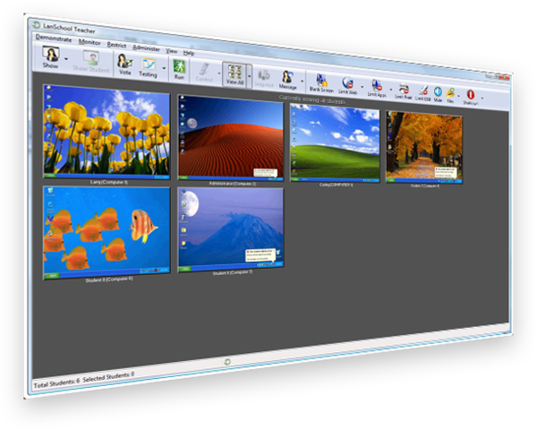Click the LanSchool logo on bottom divider
The height and width of the screenshot is (430, 537).
coord(227,361)
